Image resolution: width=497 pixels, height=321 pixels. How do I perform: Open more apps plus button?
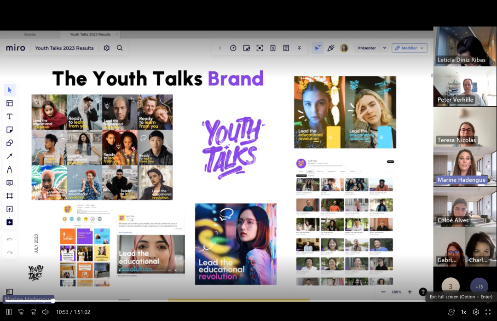[10, 222]
